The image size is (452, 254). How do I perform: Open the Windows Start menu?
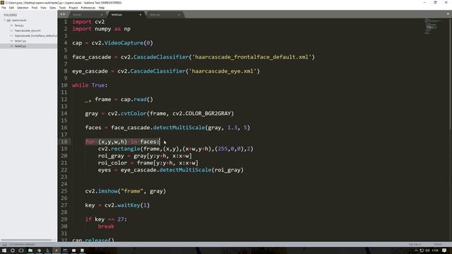pos(4,250)
